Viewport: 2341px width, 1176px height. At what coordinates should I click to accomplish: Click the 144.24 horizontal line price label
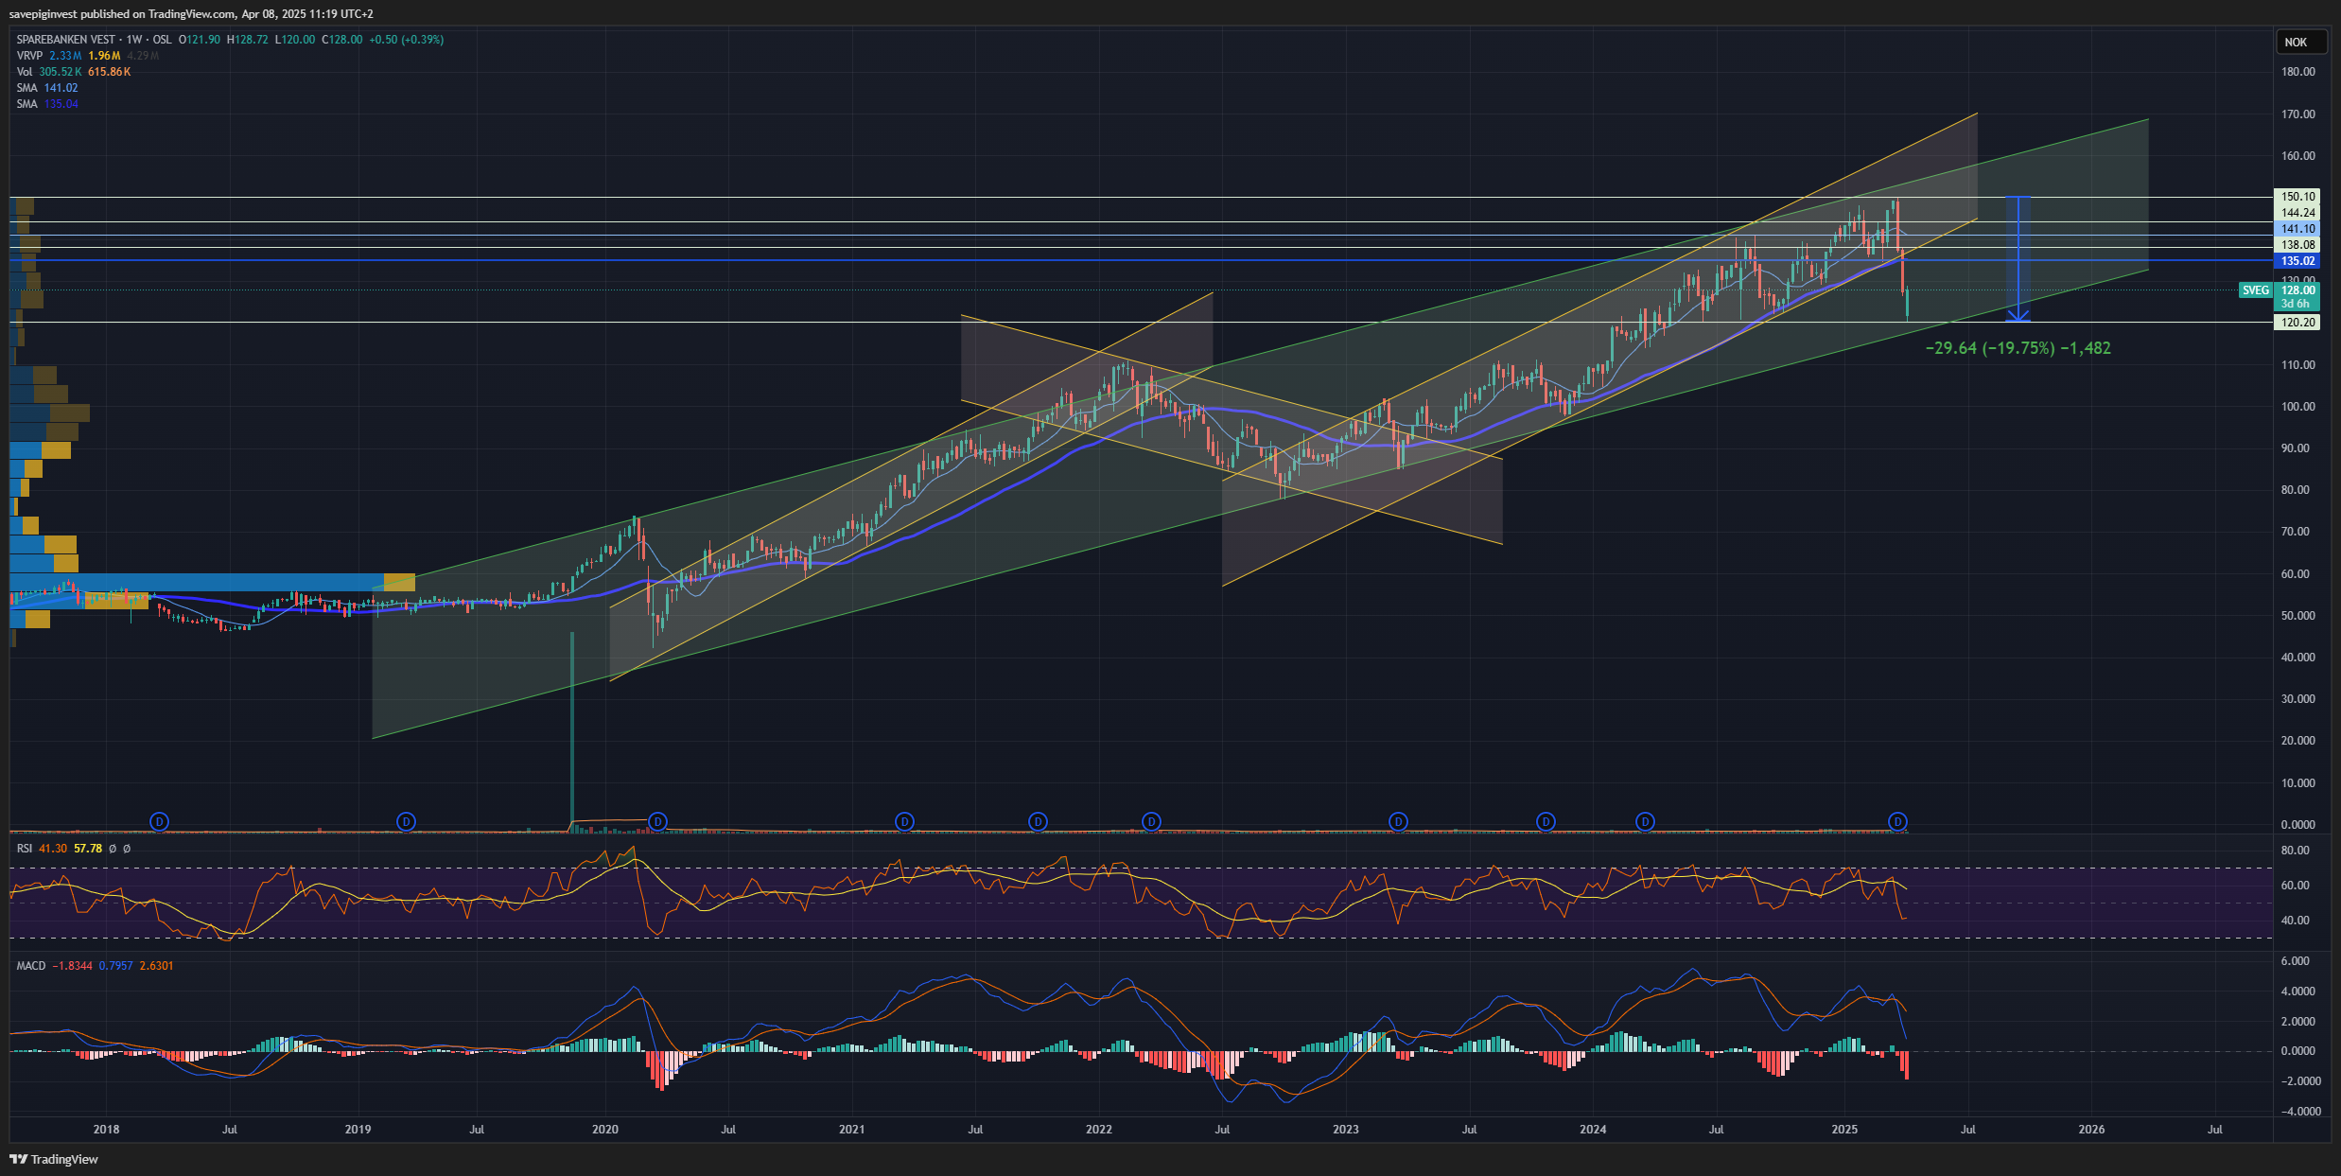pos(2296,213)
